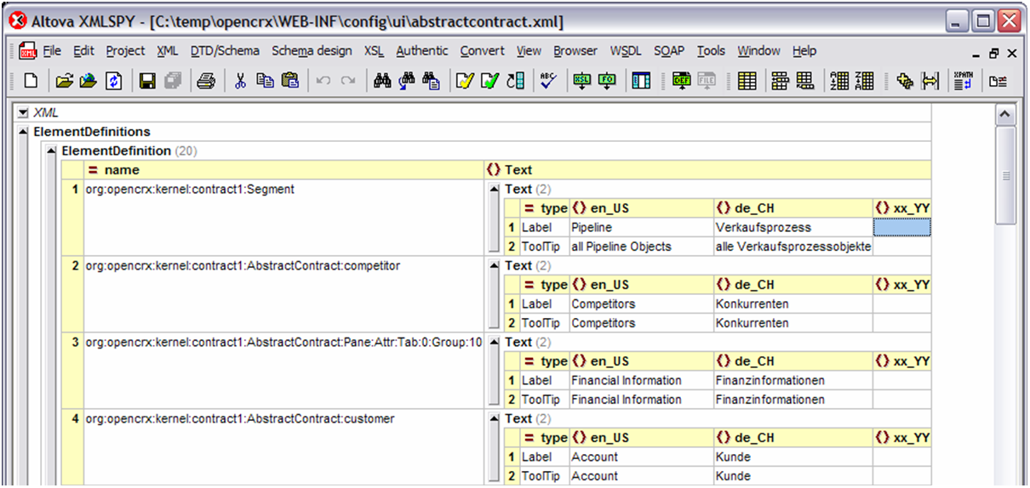Select the 'all Pipeline Objects' cell
The height and width of the screenshot is (488, 1030).
(x=642, y=247)
